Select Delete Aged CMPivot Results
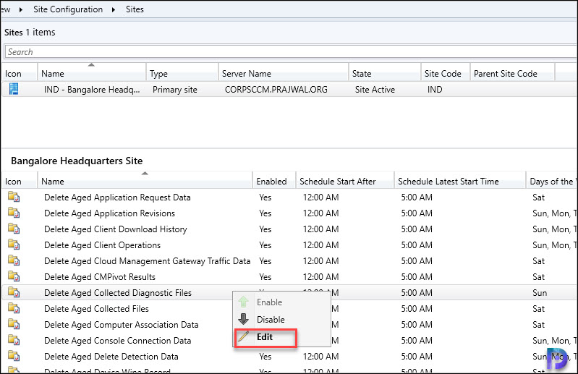 click(100, 277)
